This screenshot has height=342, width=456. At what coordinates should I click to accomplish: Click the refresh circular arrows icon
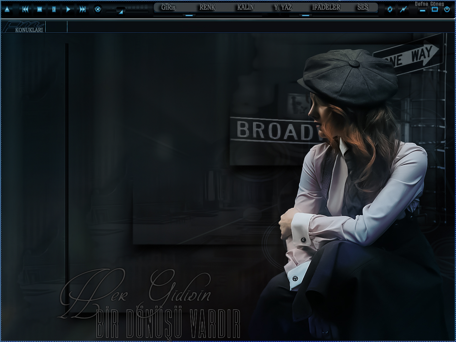coord(390,10)
